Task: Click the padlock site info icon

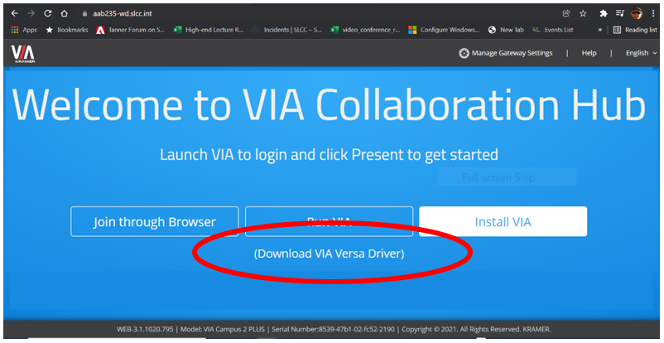Action: tap(84, 13)
